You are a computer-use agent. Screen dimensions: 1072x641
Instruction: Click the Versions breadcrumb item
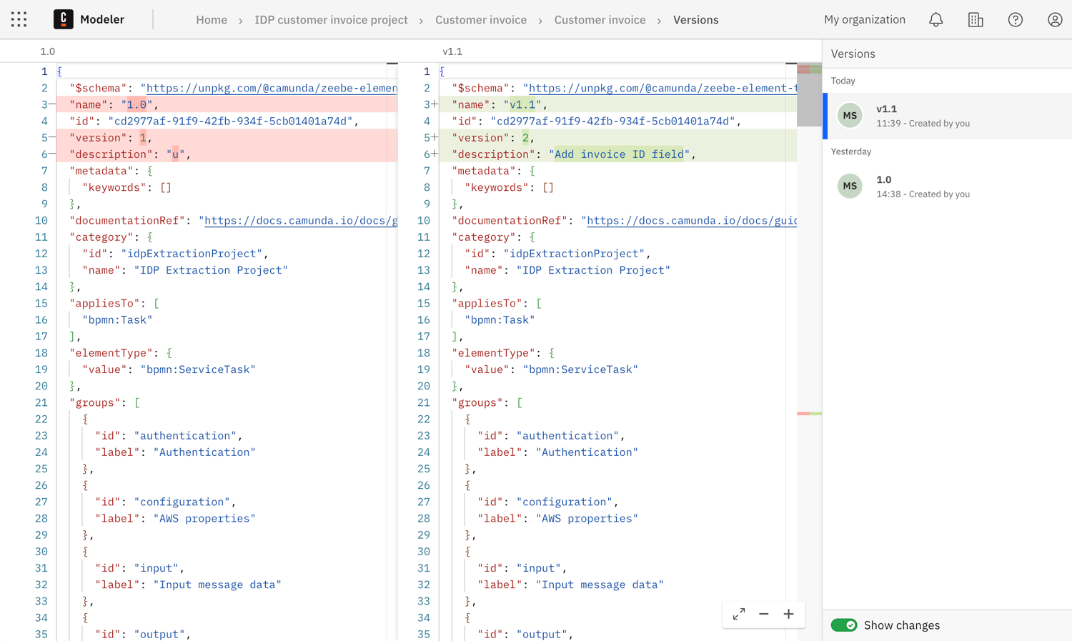tap(696, 19)
